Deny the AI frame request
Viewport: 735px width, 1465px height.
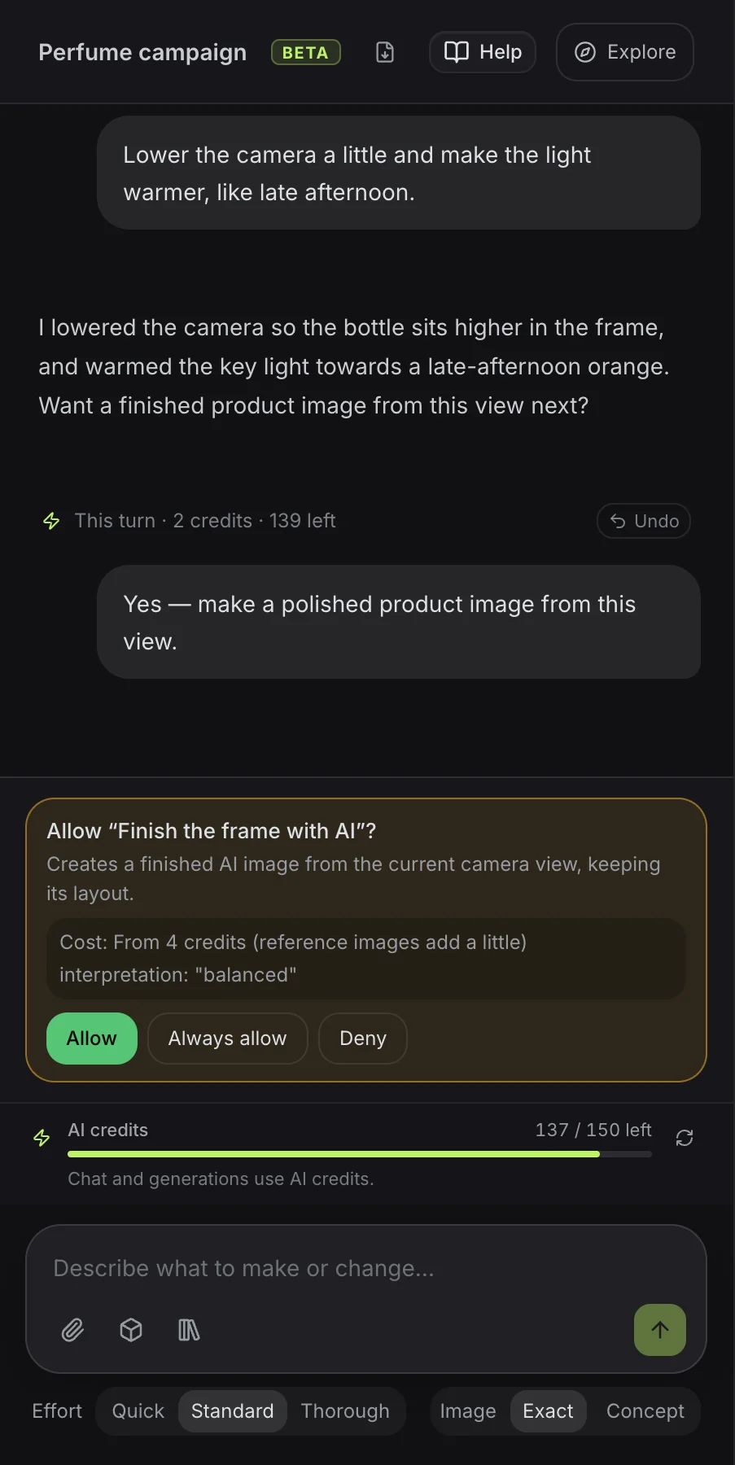tap(363, 1039)
